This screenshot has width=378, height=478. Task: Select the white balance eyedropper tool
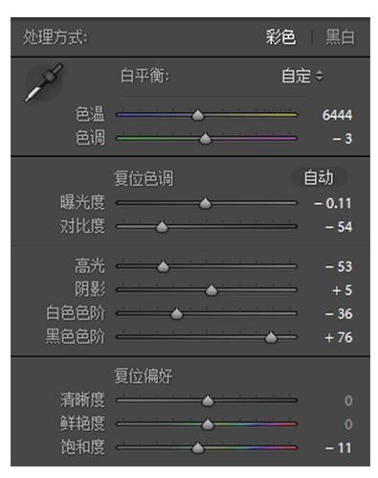coord(44,83)
